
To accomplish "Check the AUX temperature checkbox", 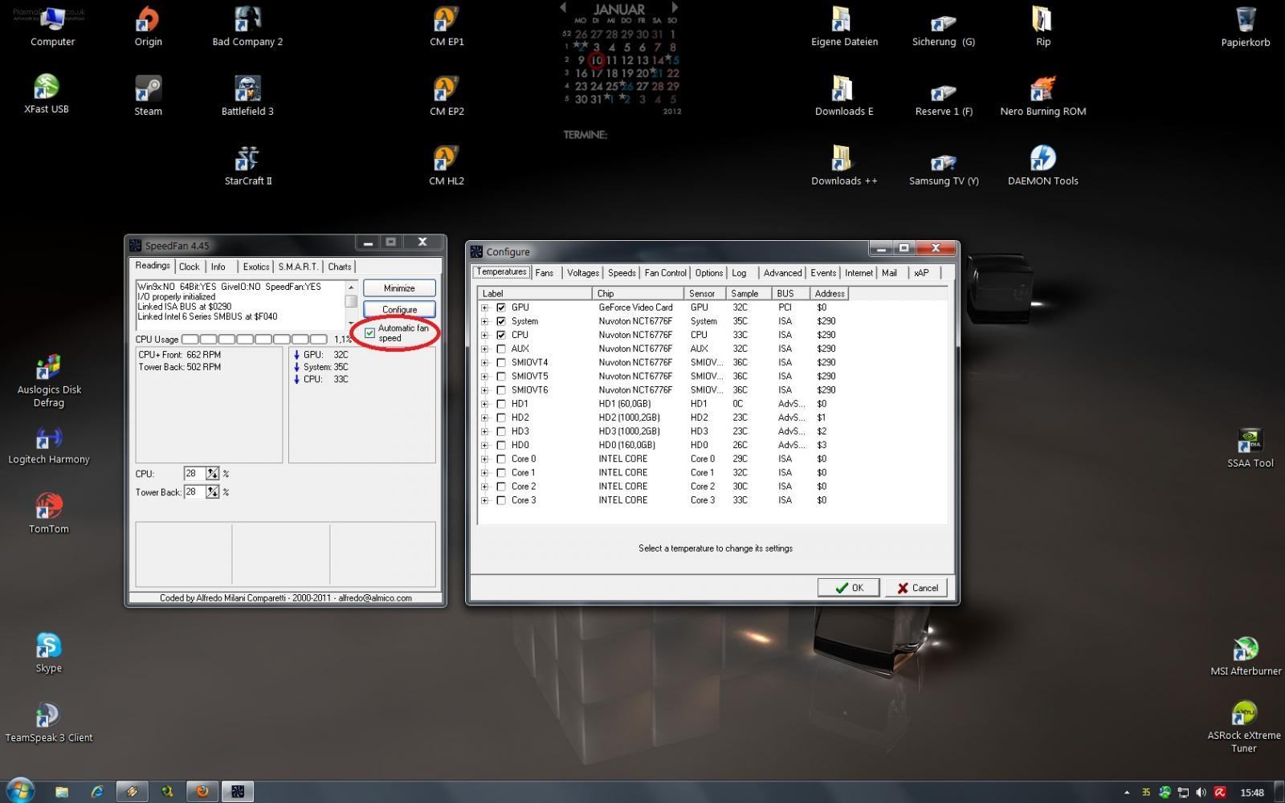I will [x=501, y=349].
